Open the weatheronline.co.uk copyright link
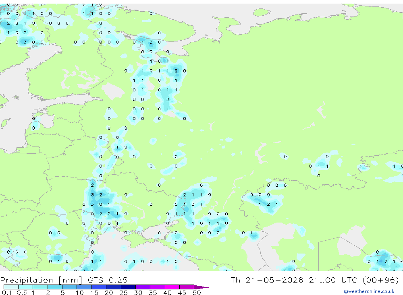This screenshot has width=403, height=295. coord(369,291)
